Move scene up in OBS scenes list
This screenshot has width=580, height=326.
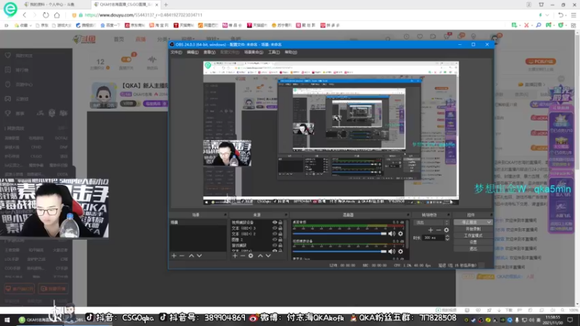(191, 256)
